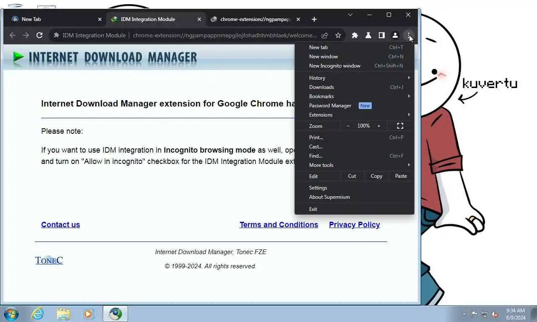Open the Extensions puzzle-piece icon
This screenshot has height=322, width=537.
click(x=355, y=35)
